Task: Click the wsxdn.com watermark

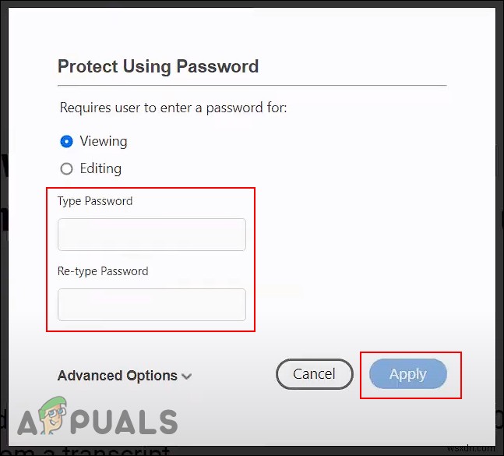Action: point(471,448)
